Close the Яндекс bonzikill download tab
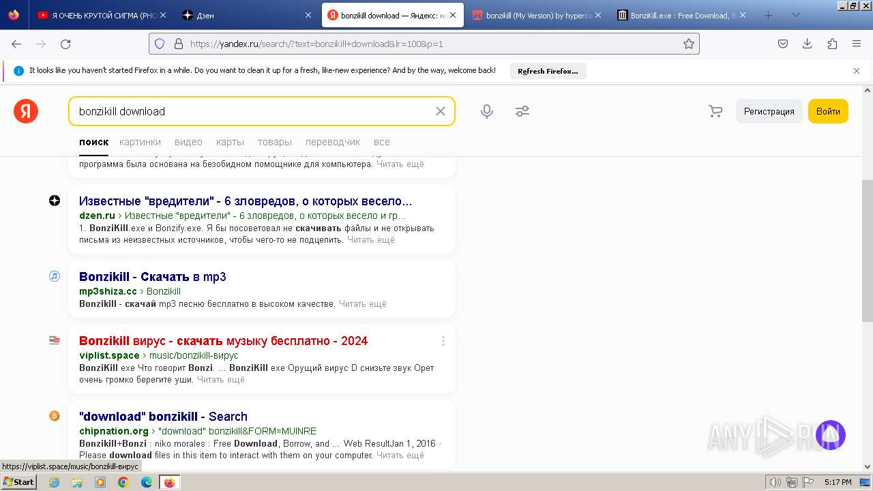Image resolution: width=873 pixels, height=491 pixels. pos(453,15)
